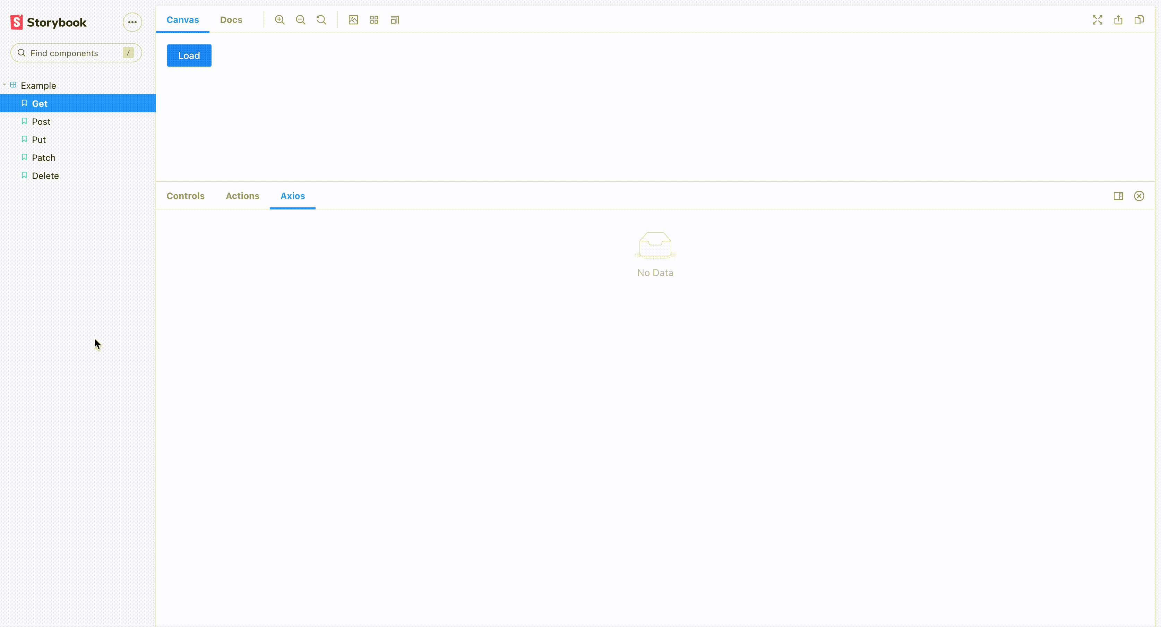This screenshot has height=627, width=1161.
Task: Open the Actions panel tab
Action: (x=242, y=196)
